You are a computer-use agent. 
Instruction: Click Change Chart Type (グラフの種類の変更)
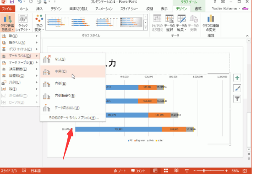[210, 23]
